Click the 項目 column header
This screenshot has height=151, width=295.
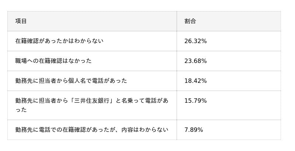(21, 21)
